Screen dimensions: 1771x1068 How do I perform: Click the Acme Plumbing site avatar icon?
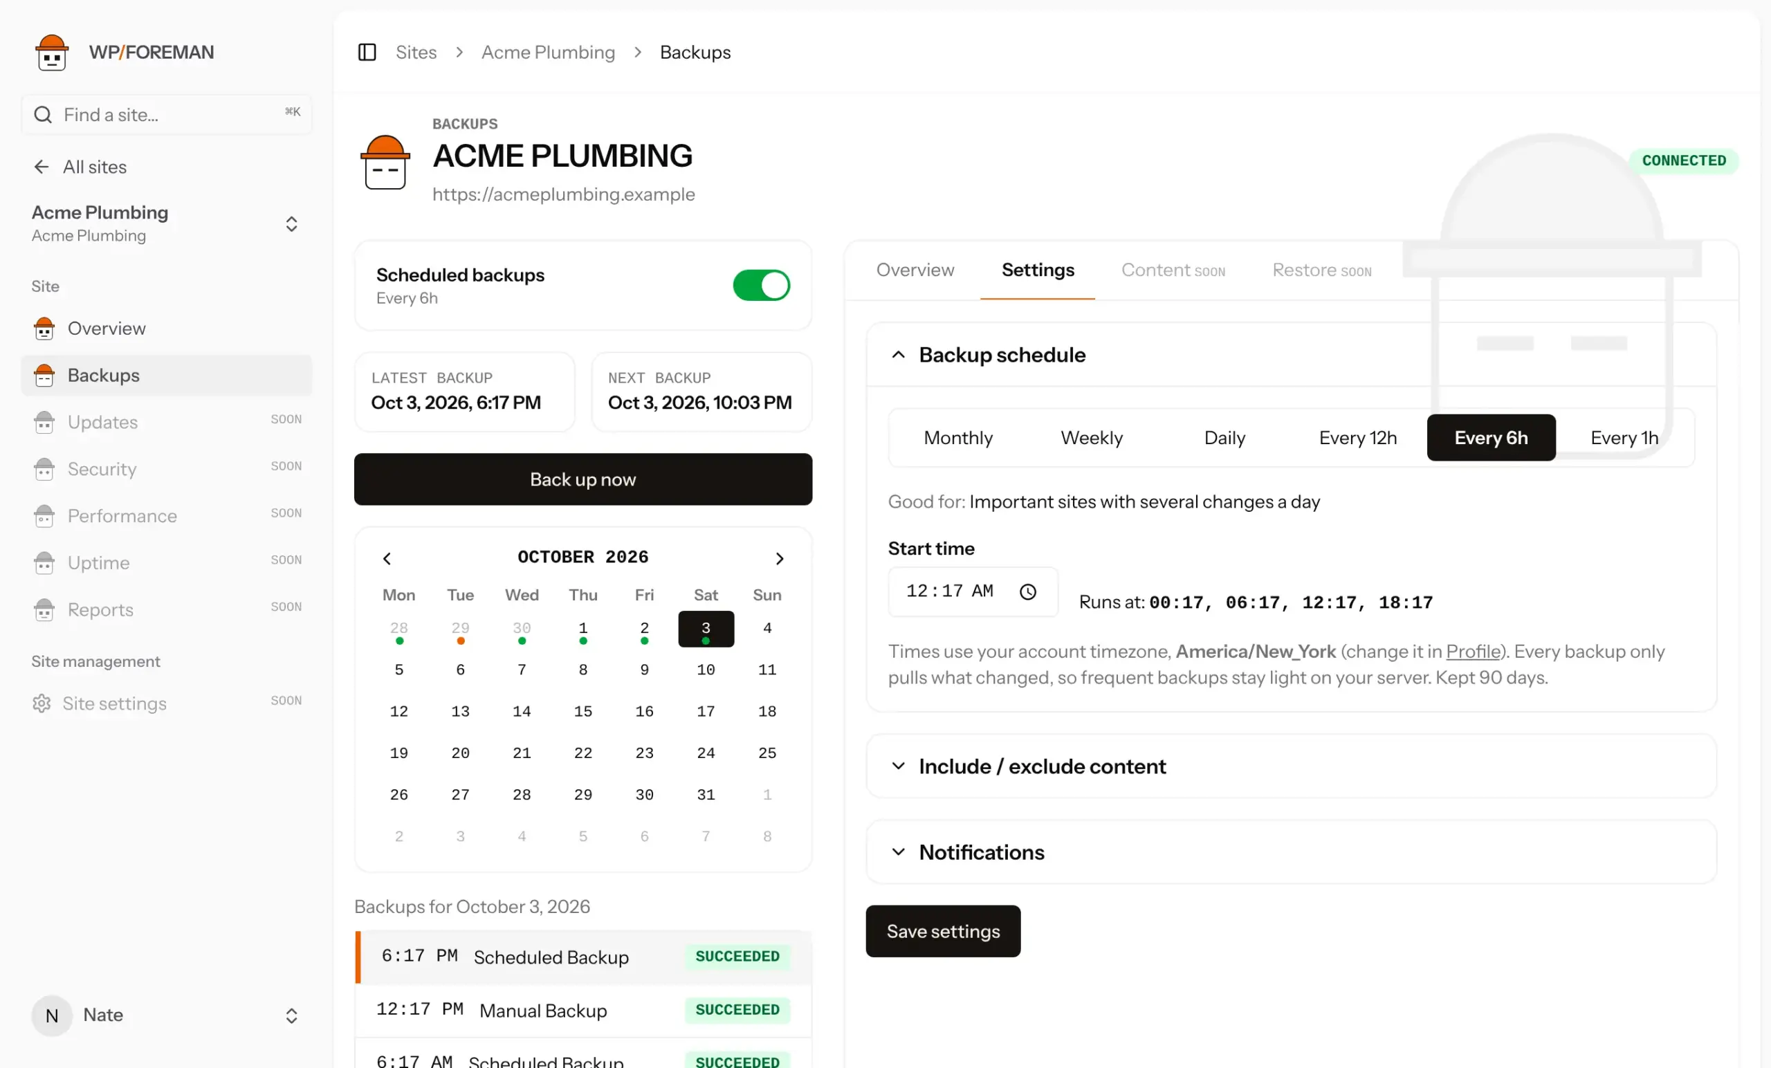[x=385, y=163]
